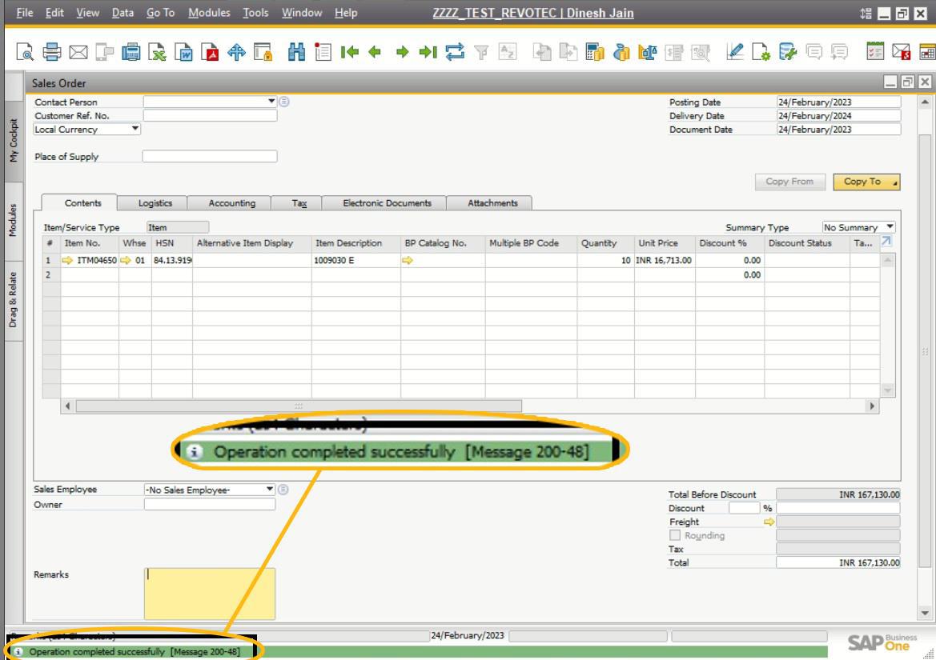Select HSN cell 84.13.919
Screen dimensions: 936x660
point(172,261)
